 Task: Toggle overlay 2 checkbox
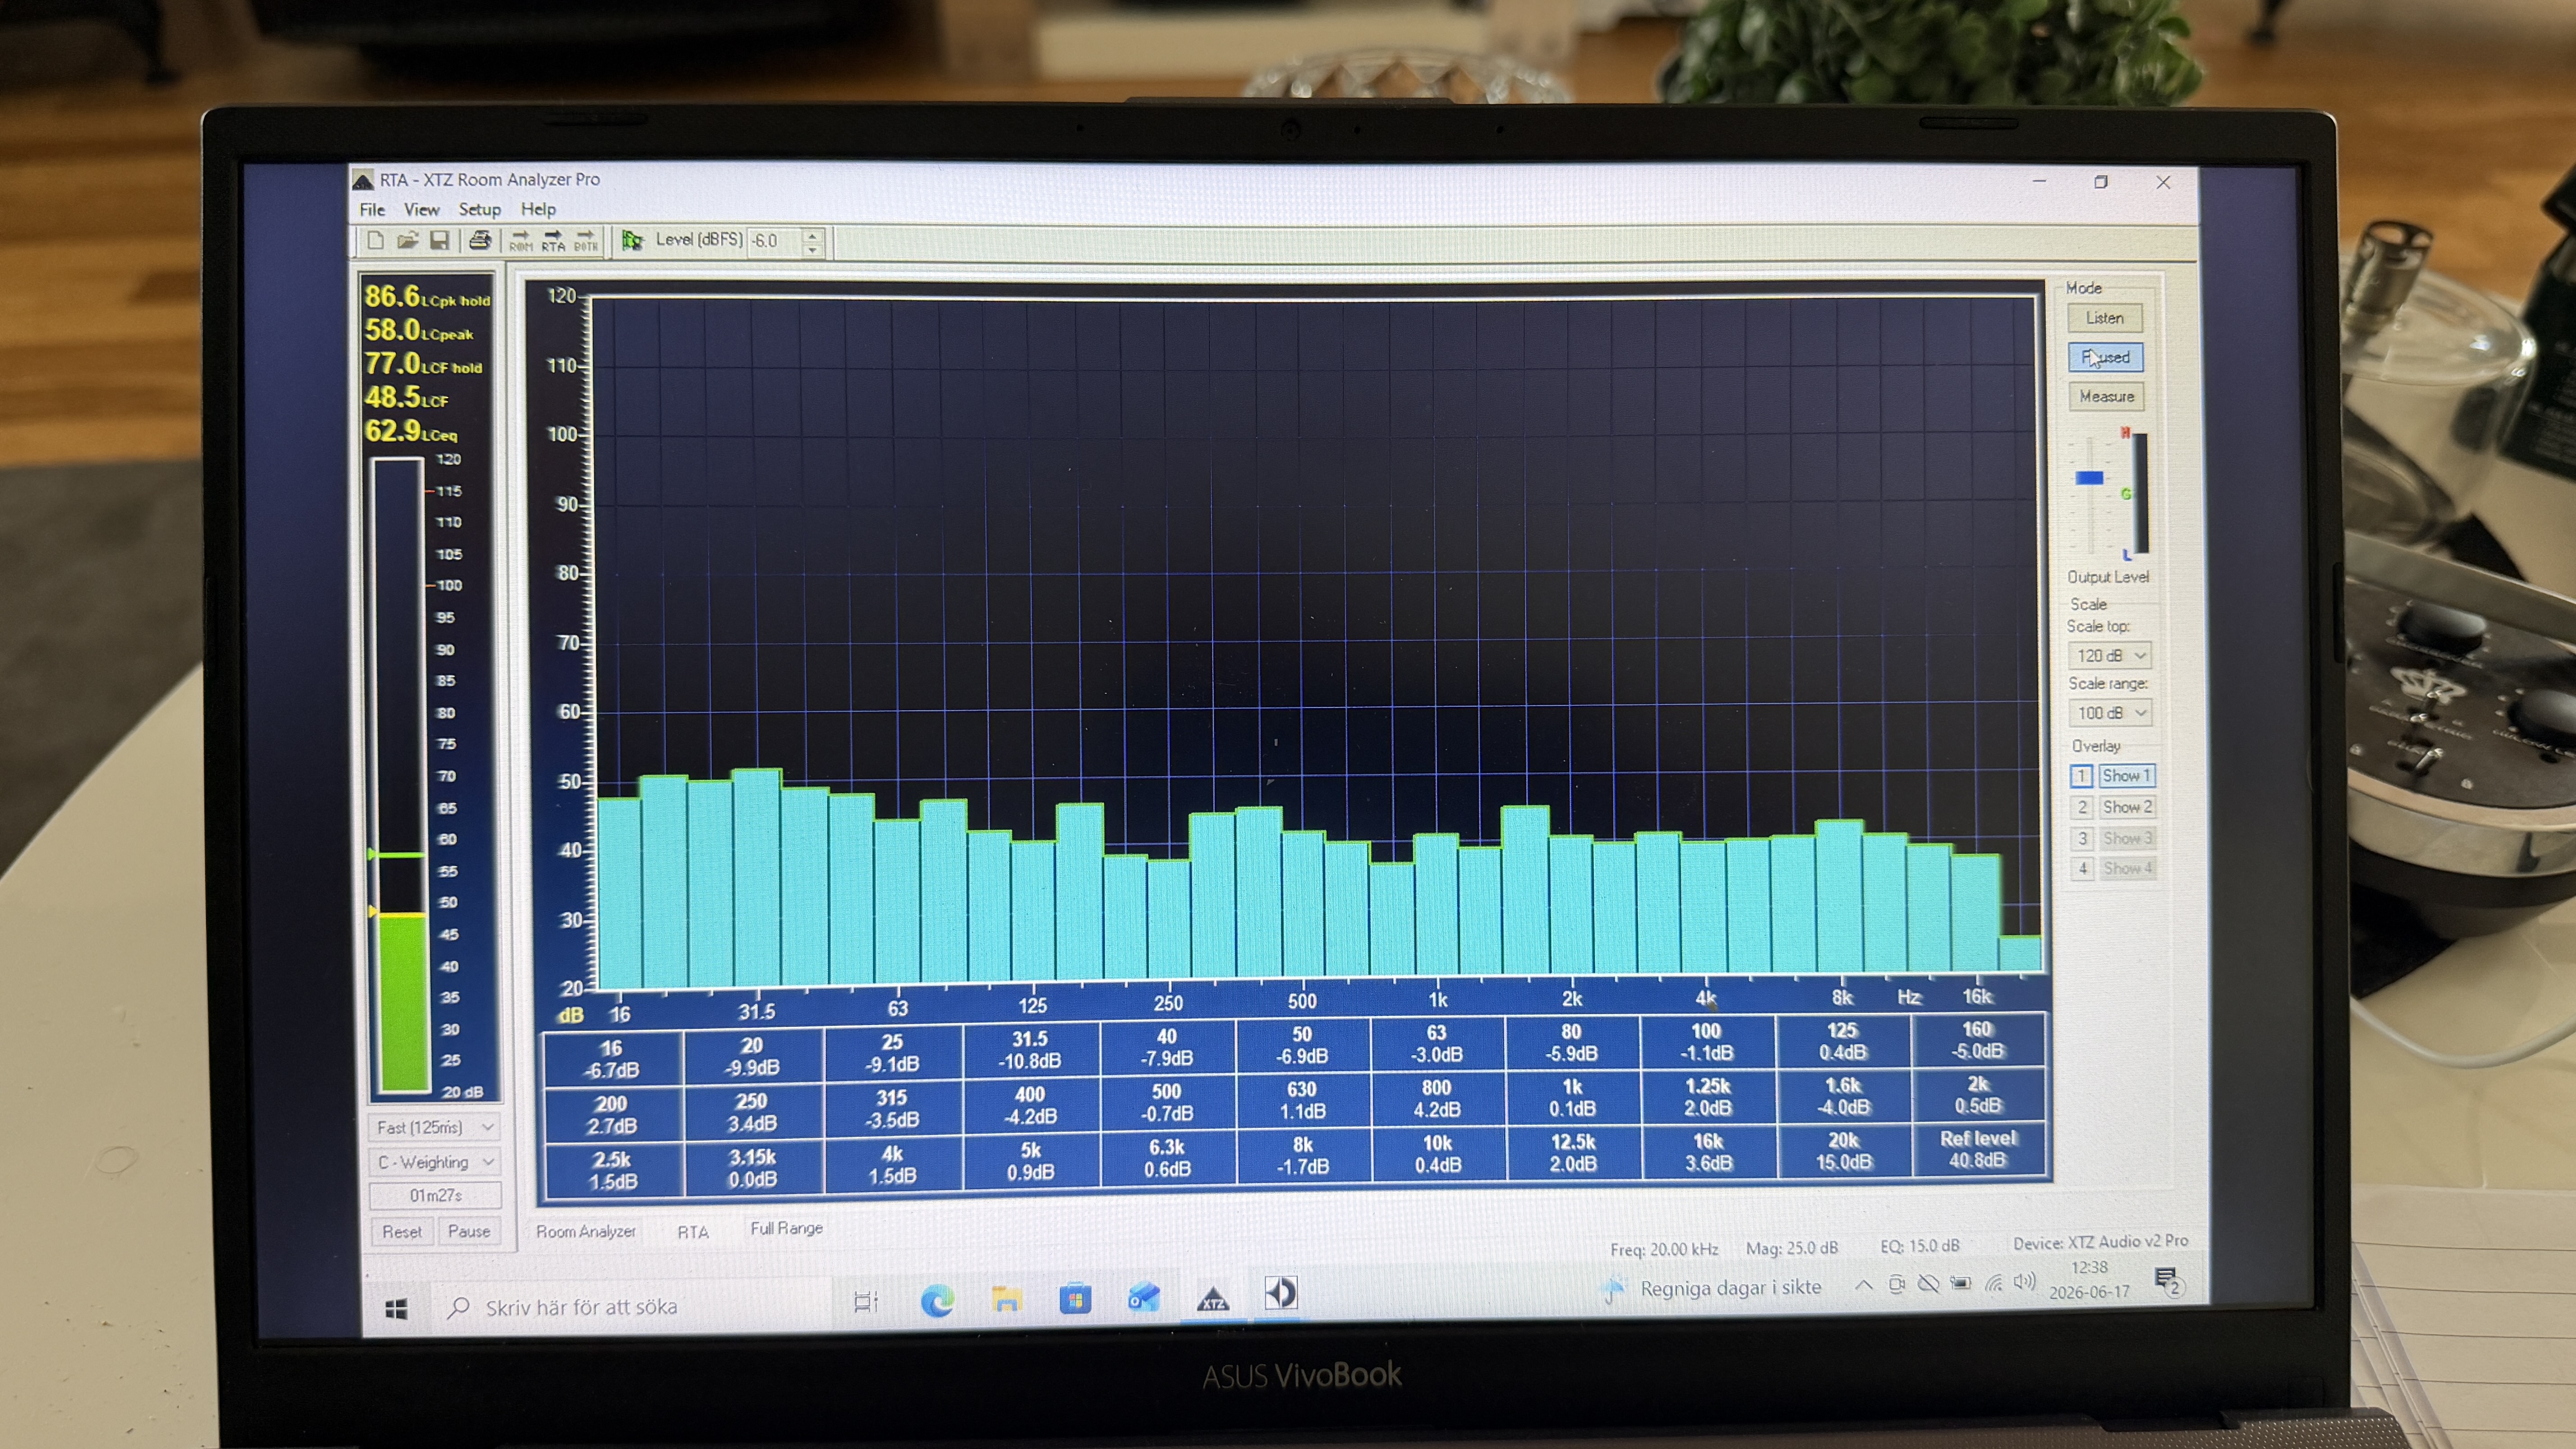coord(2082,807)
